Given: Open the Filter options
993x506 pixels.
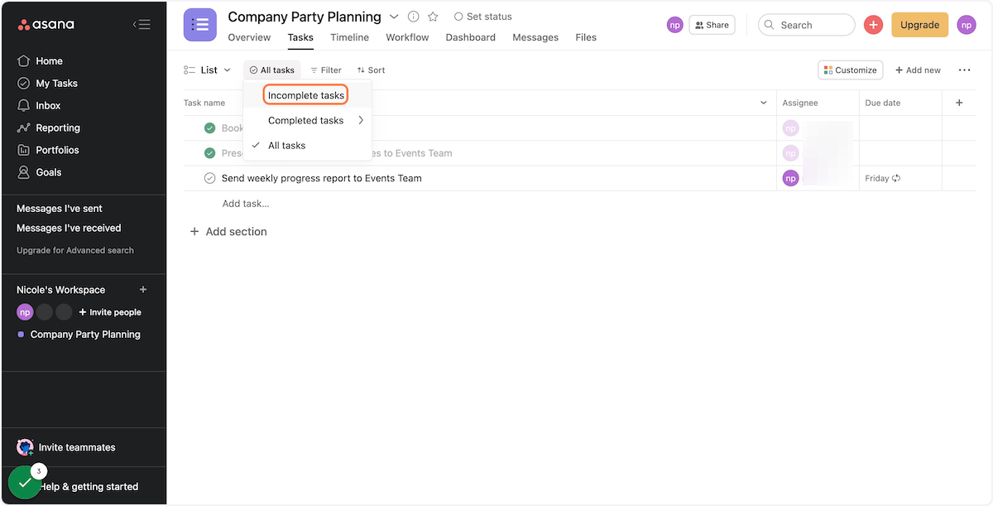Looking at the screenshot, I should click(325, 70).
